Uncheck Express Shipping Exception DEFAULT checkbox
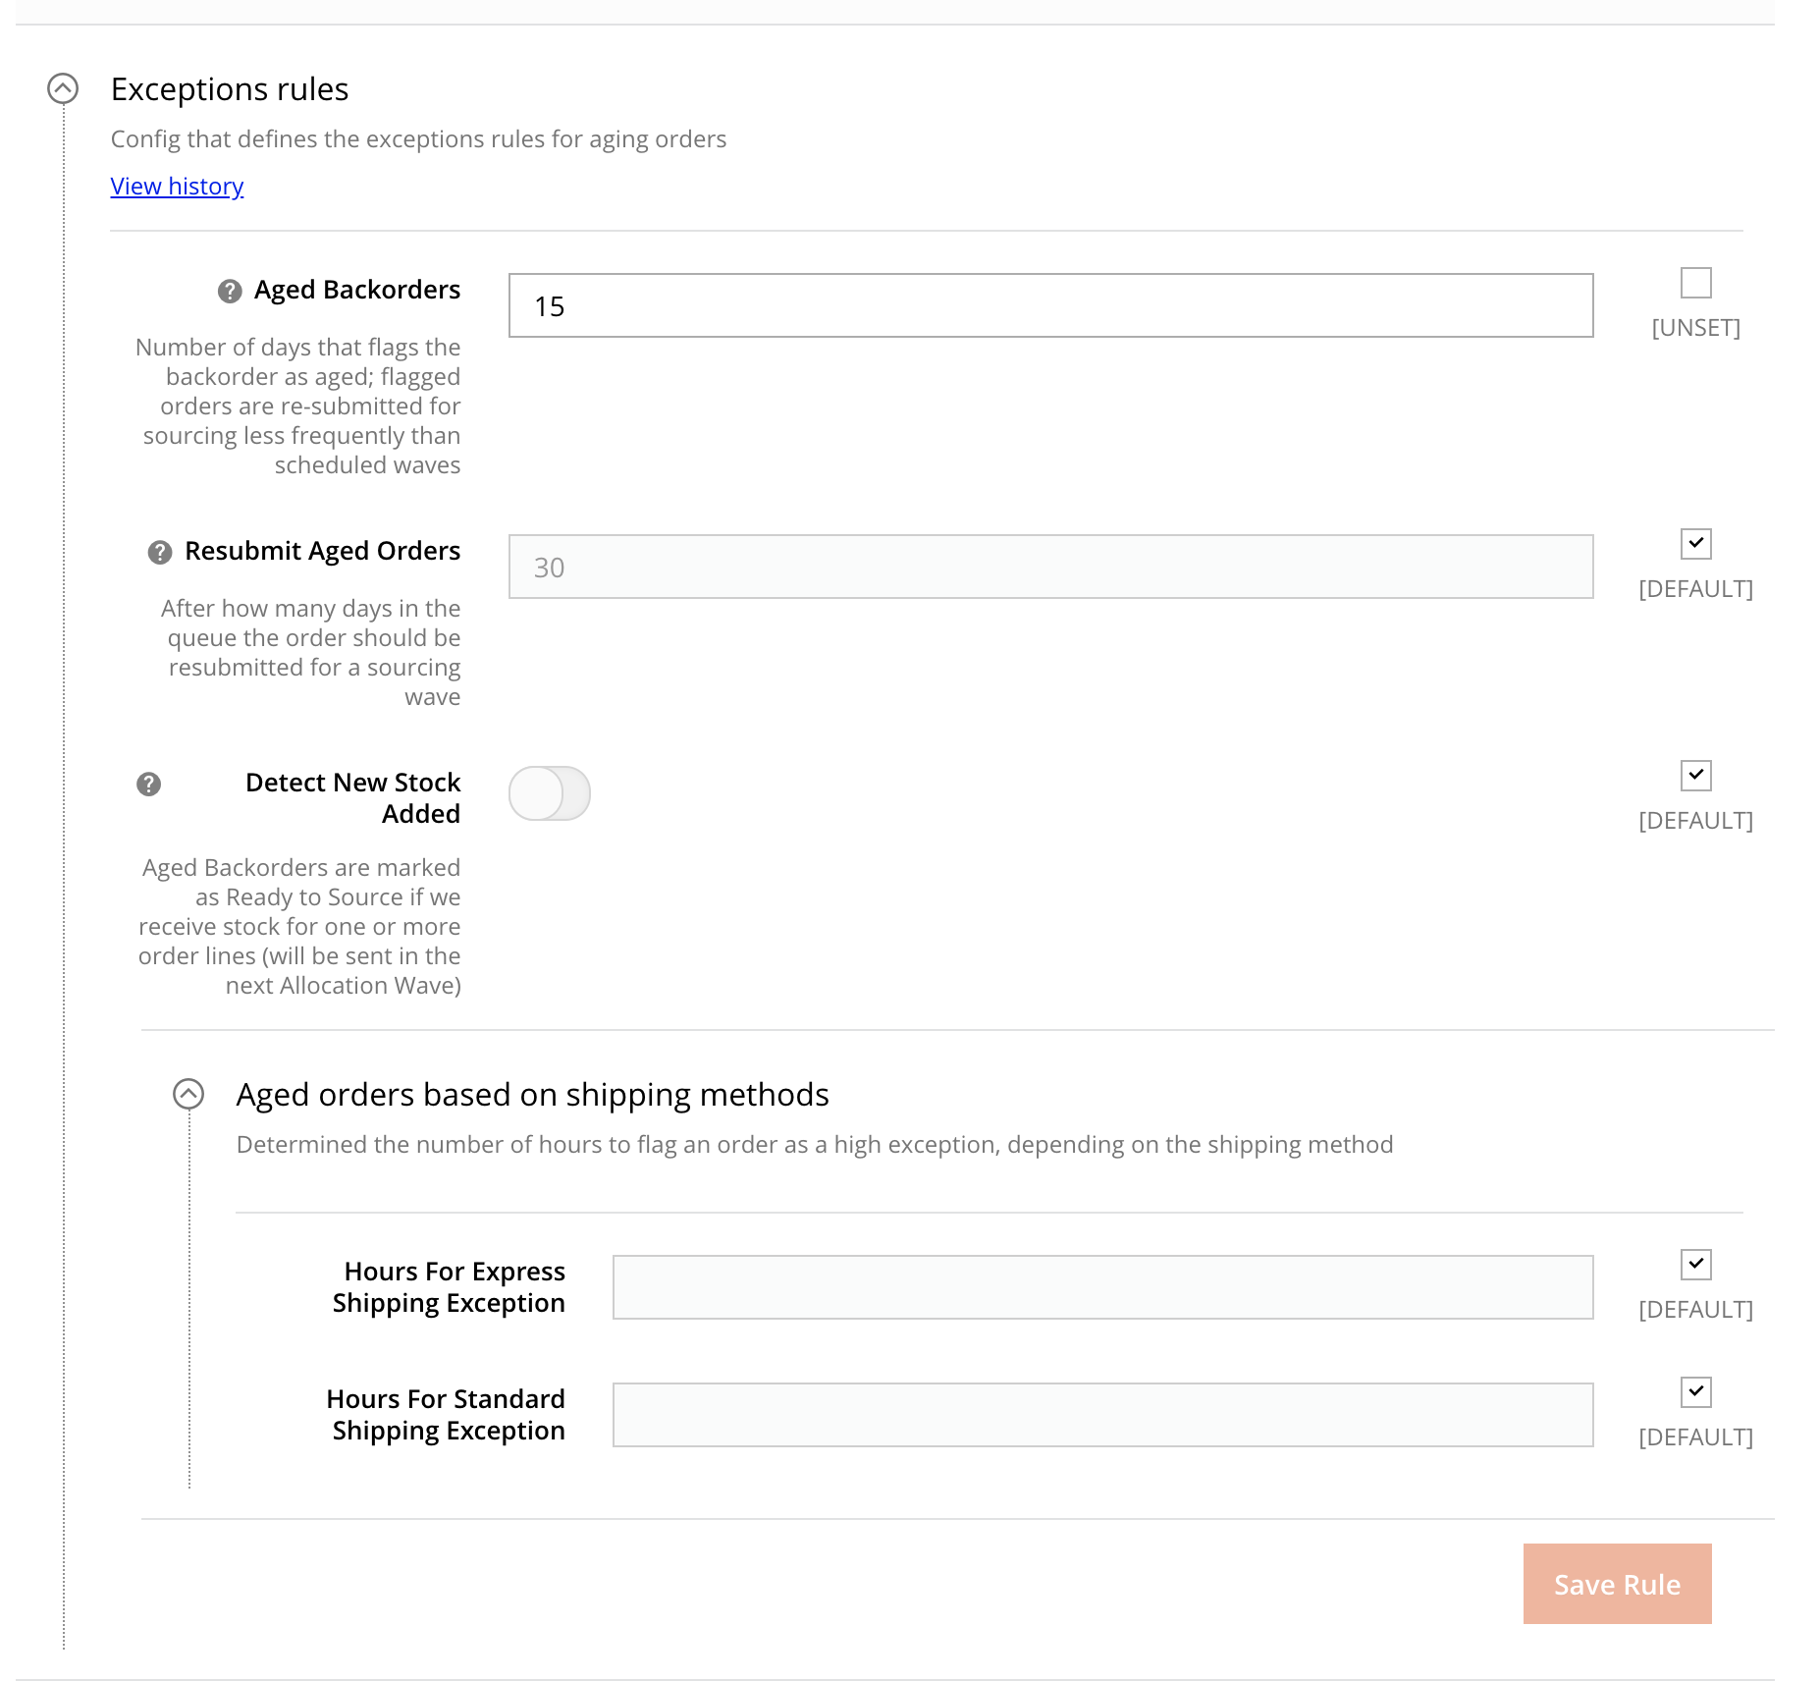Viewport: 1820px width, 1681px height. (x=1695, y=1265)
